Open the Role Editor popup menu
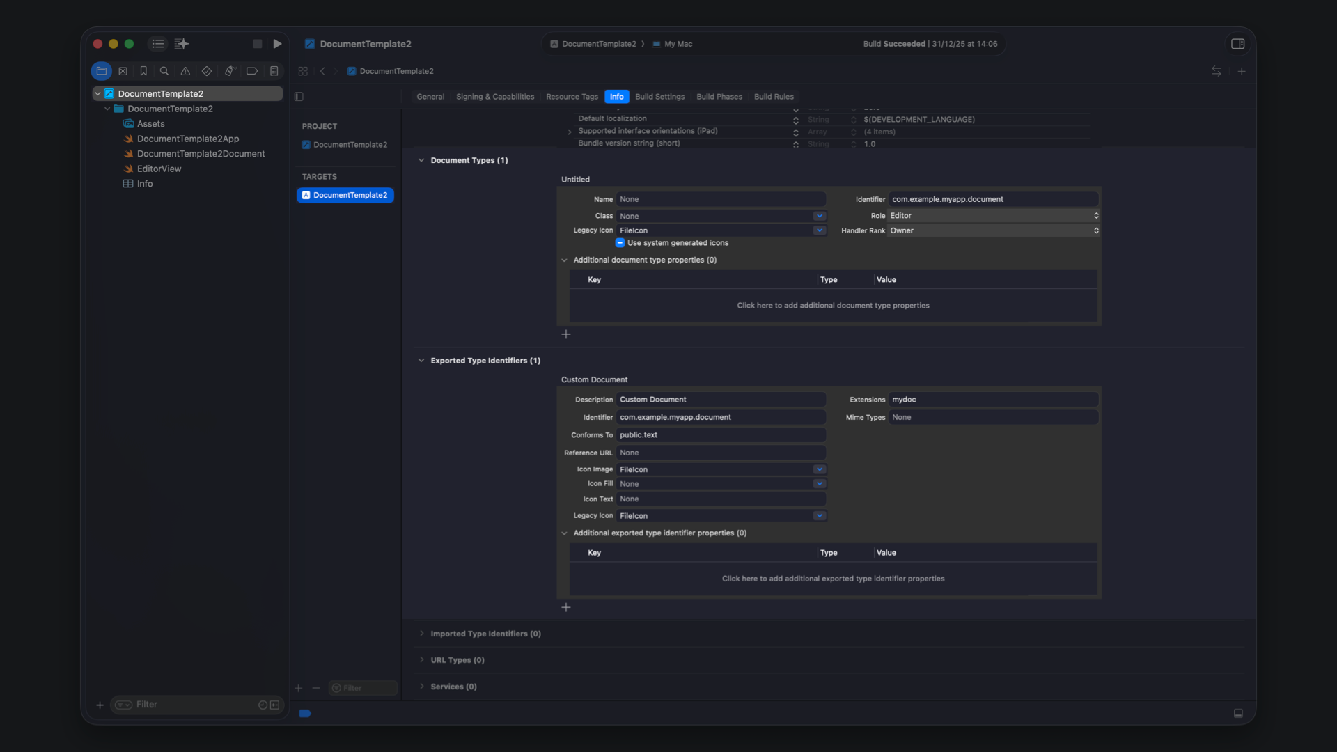The width and height of the screenshot is (1337, 752). (993, 216)
